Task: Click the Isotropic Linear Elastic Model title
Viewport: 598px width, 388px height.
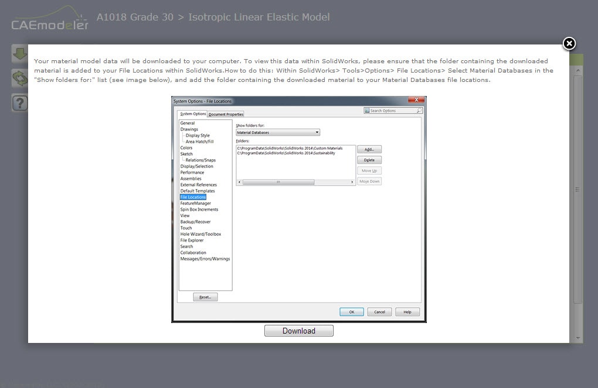Action: (x=259, y=17)
